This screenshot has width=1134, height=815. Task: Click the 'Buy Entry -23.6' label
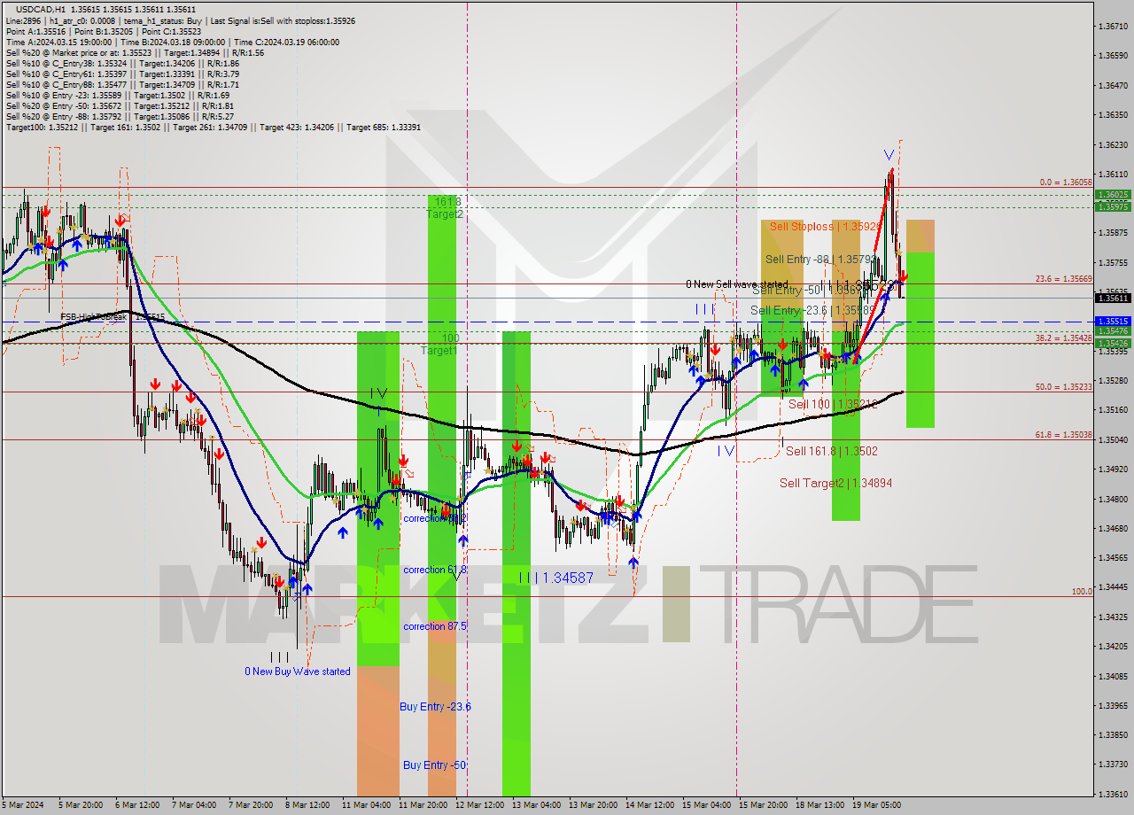435,707
